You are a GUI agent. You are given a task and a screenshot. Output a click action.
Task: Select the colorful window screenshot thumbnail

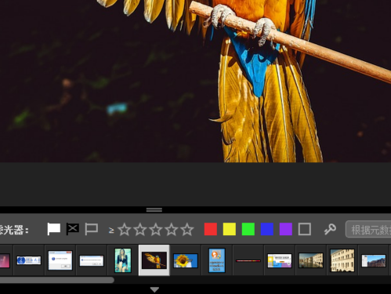coord(280,260)
